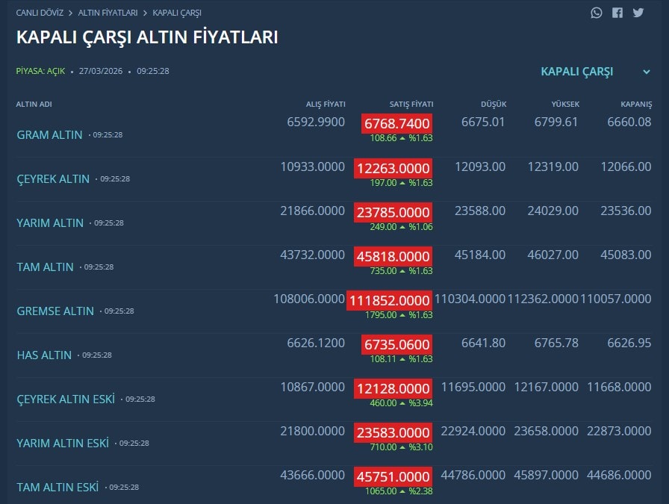Share page via WhatsApp icon
This screenshot has width=669, height=504.
tap(597, 13)
